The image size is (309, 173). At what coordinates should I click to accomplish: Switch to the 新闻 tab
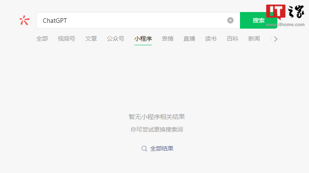pos(254,39)
